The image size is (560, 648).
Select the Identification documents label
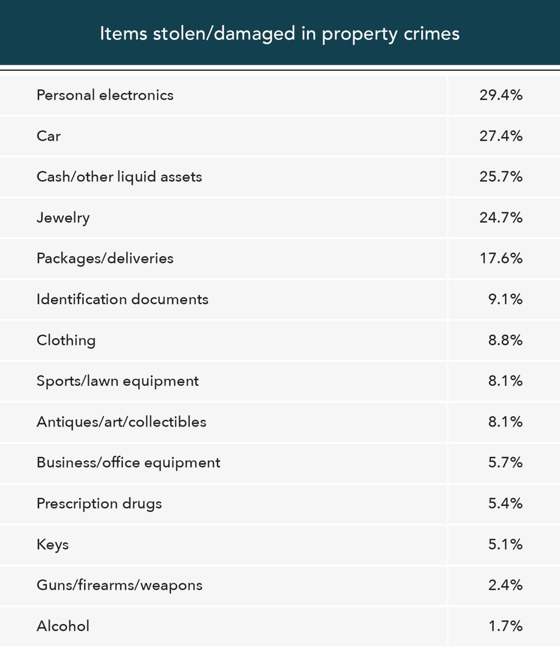pyautogui.click(x=122, y=299)
